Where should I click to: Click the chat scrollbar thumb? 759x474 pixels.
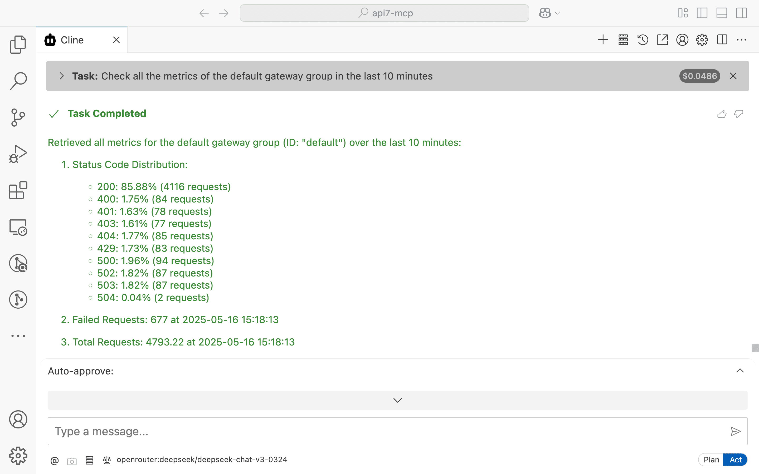click(x=755, y=348)
